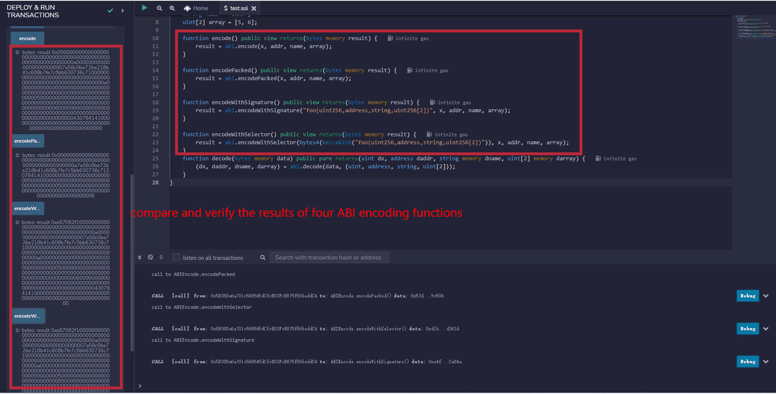Click the gas estimate icon beside encode function

pyautogui.click(x=390, y=38)
